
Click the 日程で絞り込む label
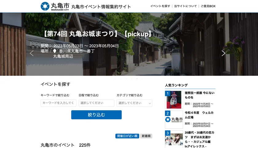[x=89, y=95]
